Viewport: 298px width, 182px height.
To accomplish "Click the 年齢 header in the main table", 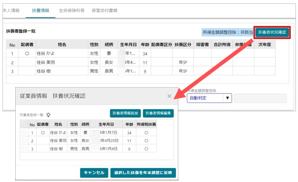I will pos(145,44).
